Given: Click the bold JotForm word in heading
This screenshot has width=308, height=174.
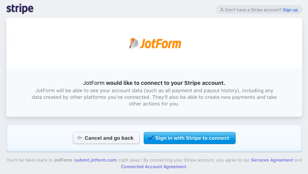Looking at the screenshot, I should [x=93, y=83].
